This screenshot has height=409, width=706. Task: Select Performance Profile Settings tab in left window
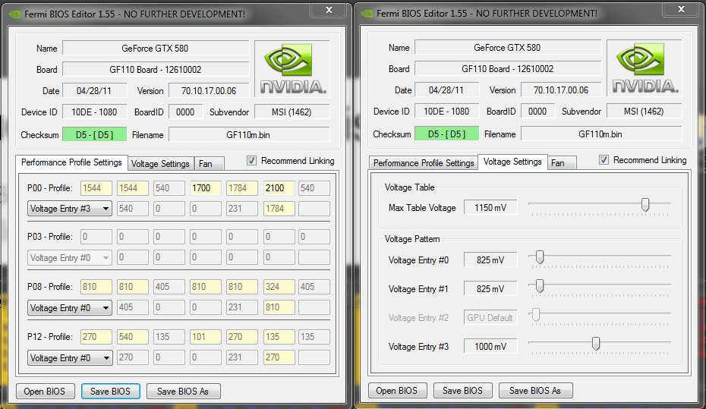(71, 162)
